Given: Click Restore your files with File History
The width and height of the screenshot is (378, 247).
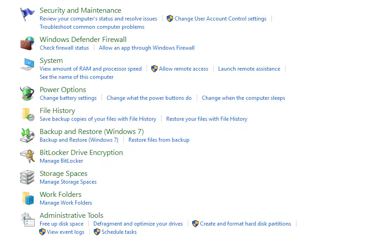Looking at the screenshot, I should (207, 119).
